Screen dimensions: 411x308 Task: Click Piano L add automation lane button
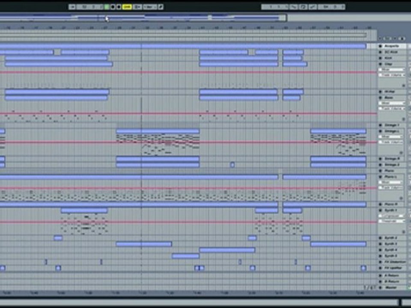(401, 198)
